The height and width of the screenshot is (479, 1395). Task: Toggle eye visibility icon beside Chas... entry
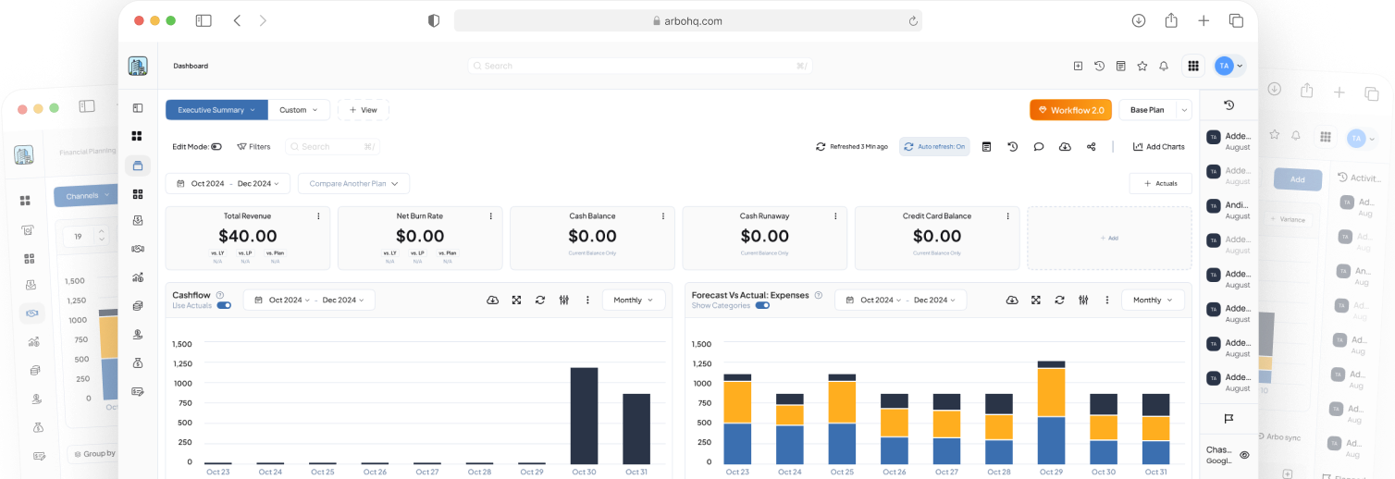click(x=1244, y=454)
